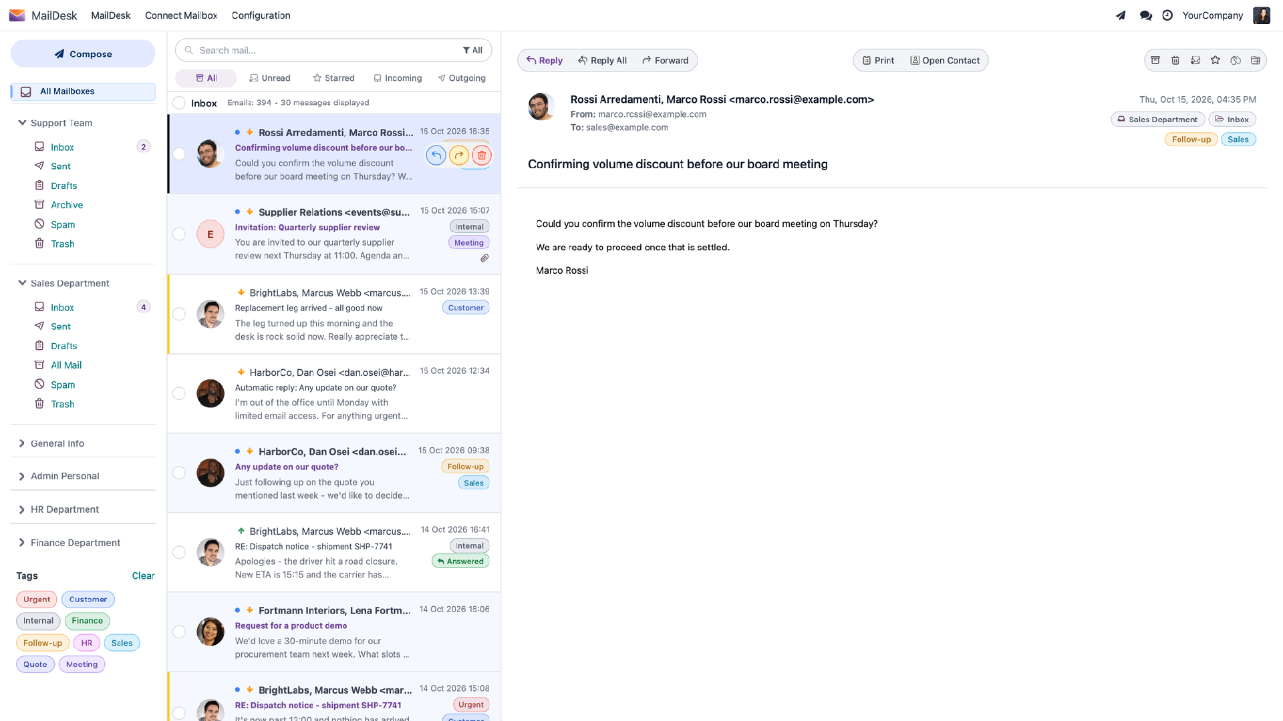
Task: Toggle the select-all Inbox checkbox
Action: coord(179,103)
